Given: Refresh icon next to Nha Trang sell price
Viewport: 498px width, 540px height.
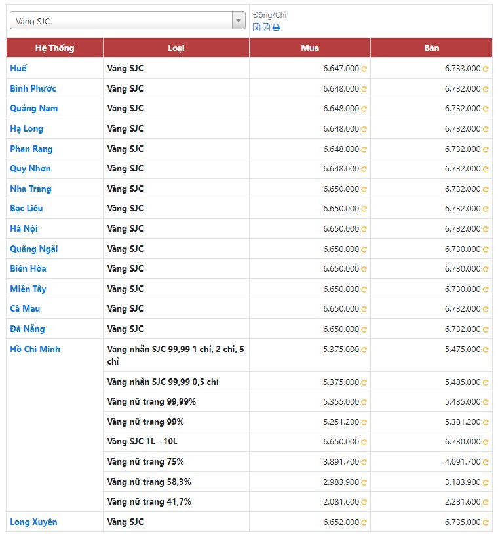Looking at the screenshot, I should (x=486, y=189).
